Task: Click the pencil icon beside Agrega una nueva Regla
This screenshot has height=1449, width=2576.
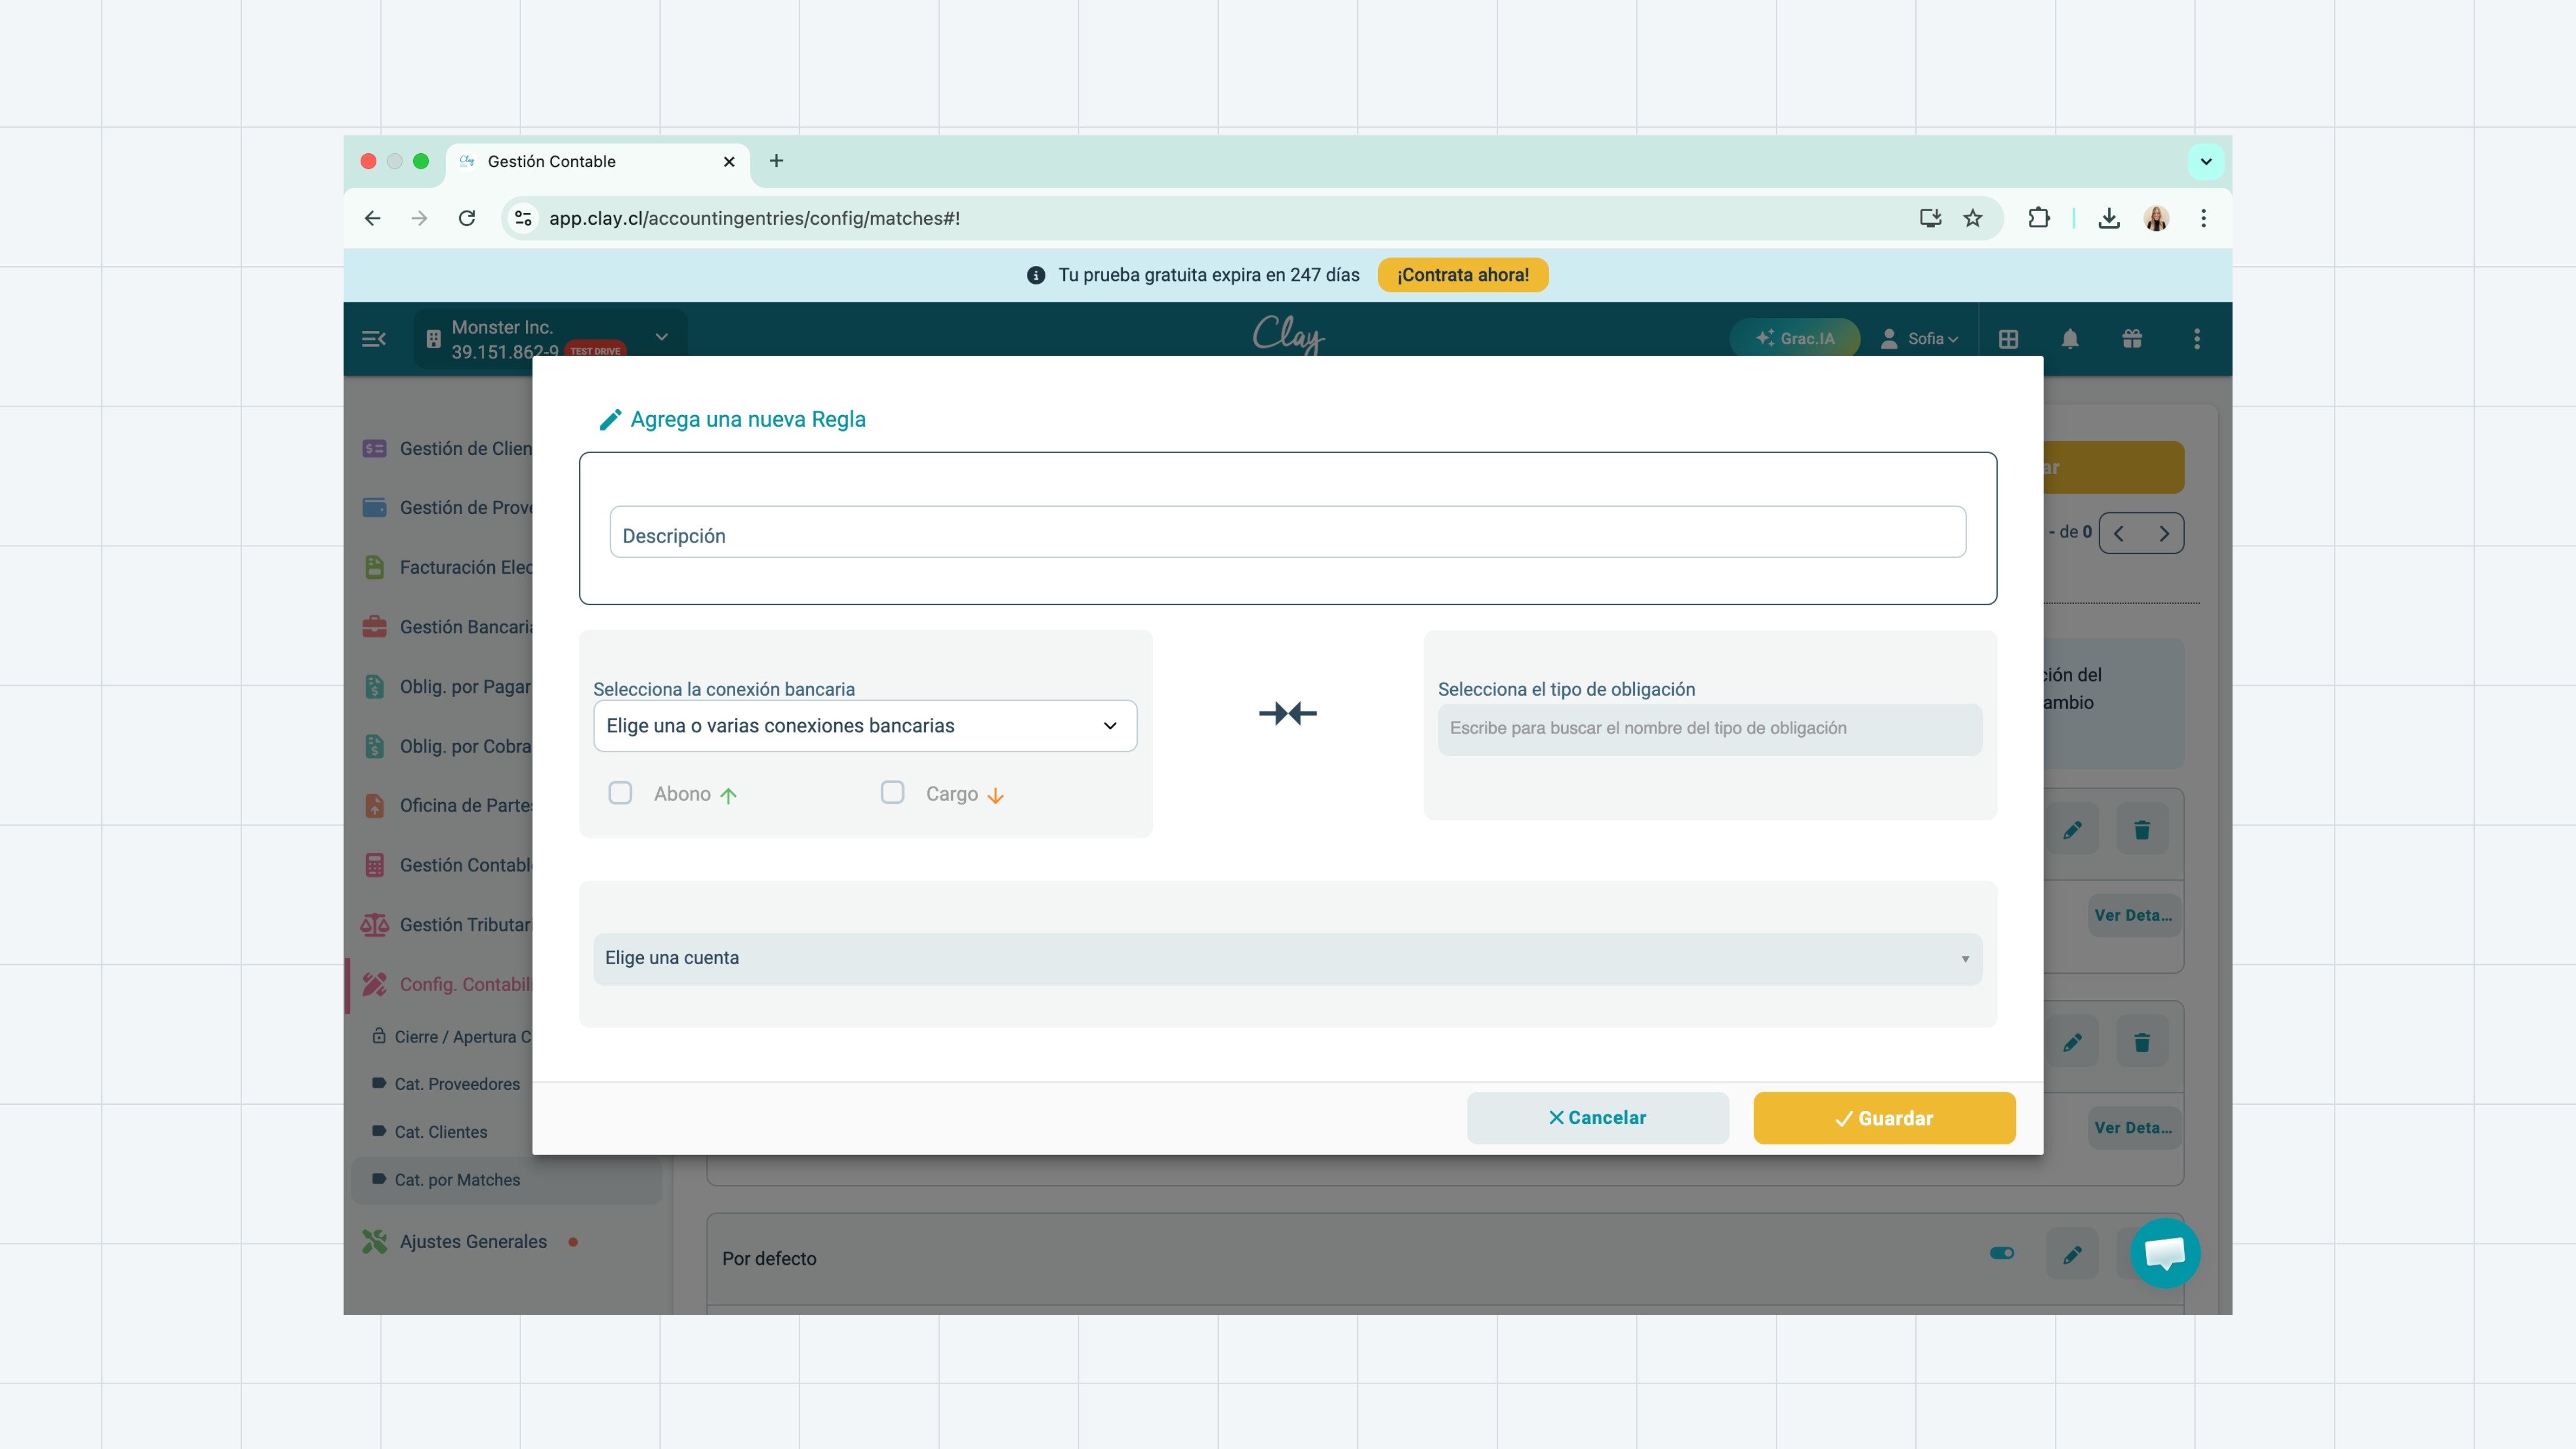Action: pos(610,420)
